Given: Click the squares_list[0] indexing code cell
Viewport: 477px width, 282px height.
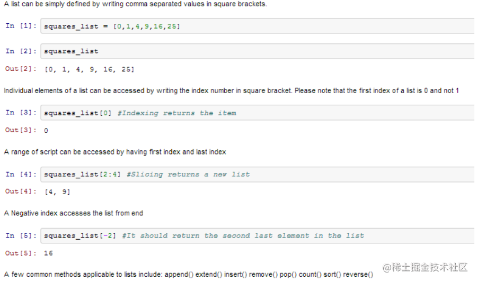Looking at the screenshot, I should click(258, 113).
